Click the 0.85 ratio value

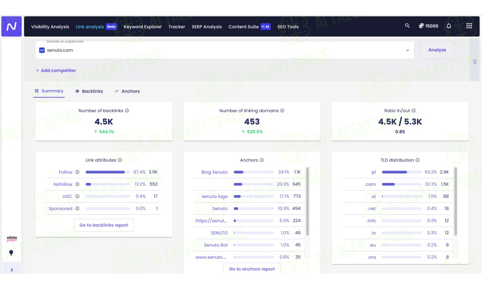point(400,132)
